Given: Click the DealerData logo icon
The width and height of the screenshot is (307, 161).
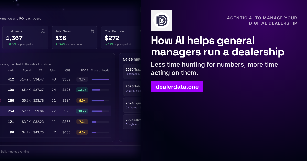Looking at the screenshot, I should [161, 20].
